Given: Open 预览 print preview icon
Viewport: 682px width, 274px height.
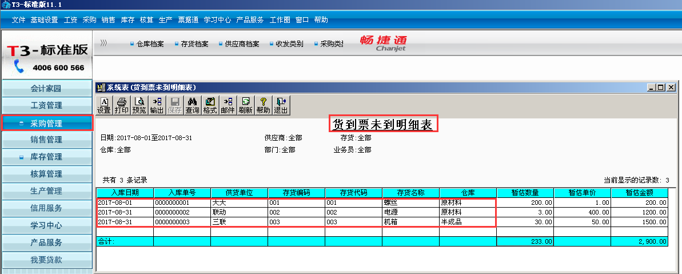Looking at the screenshot, I should (x=139, y=106).
